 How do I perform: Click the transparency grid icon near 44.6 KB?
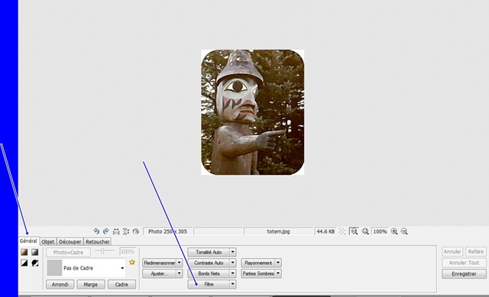point(342,231)
